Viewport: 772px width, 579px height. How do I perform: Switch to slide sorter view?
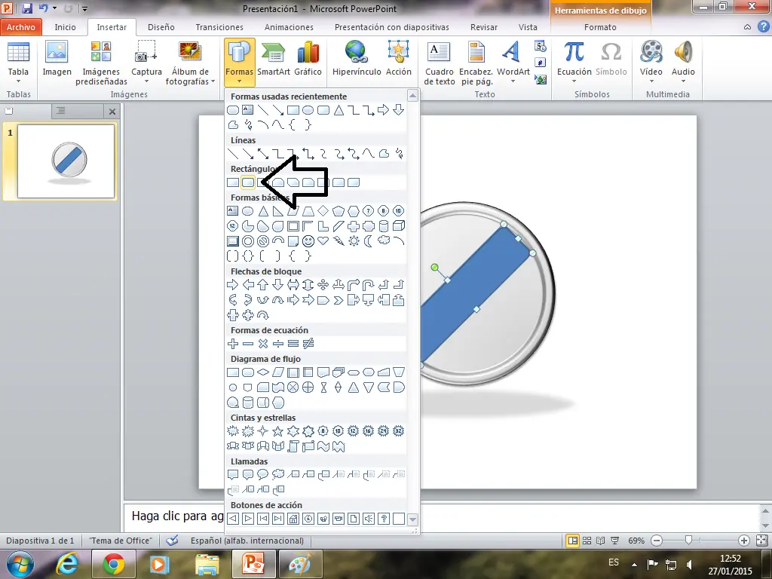(x=587, y=541)
